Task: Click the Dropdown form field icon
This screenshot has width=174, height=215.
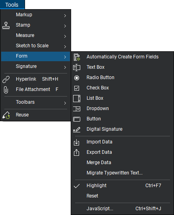Action: pos(77,109)
